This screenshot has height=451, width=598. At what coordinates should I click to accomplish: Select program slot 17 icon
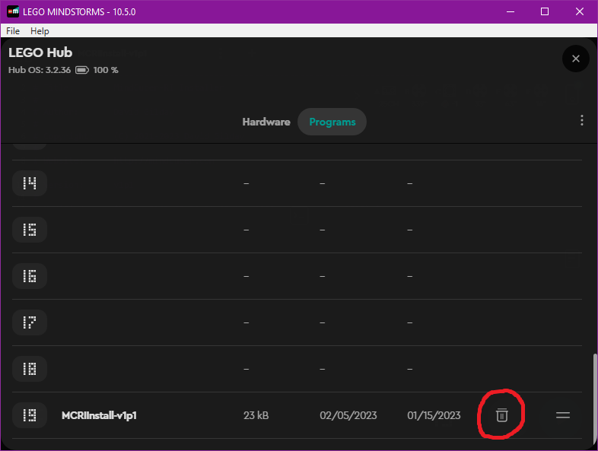(x=30, y=322)
